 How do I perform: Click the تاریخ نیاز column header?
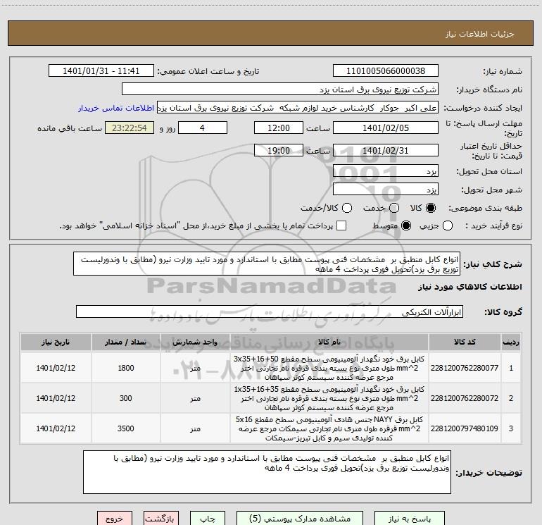pyautogui.click(x=56, y=342)
